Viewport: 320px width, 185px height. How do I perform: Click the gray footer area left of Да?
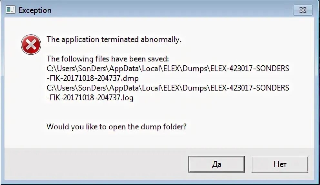coord(96,164)
